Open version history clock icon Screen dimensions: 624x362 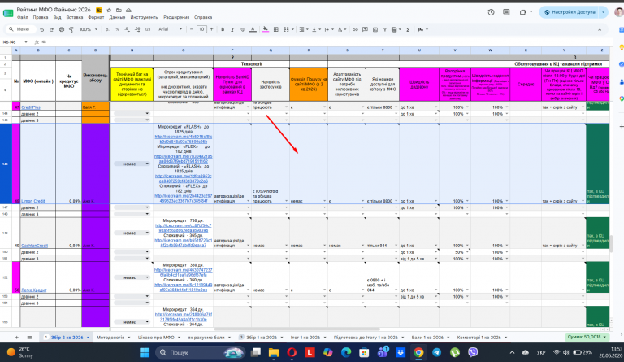click(491, 12)
